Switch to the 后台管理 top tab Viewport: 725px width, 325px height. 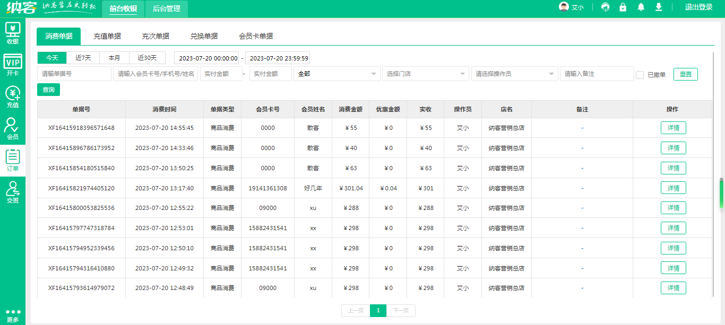tap(166, 8)
